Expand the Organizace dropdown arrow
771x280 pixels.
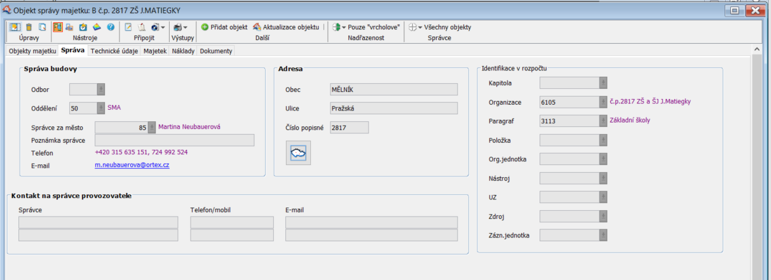[x=603, y=102]
